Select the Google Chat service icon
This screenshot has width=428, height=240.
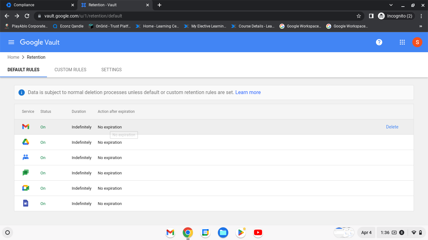(x=26, y=173)
